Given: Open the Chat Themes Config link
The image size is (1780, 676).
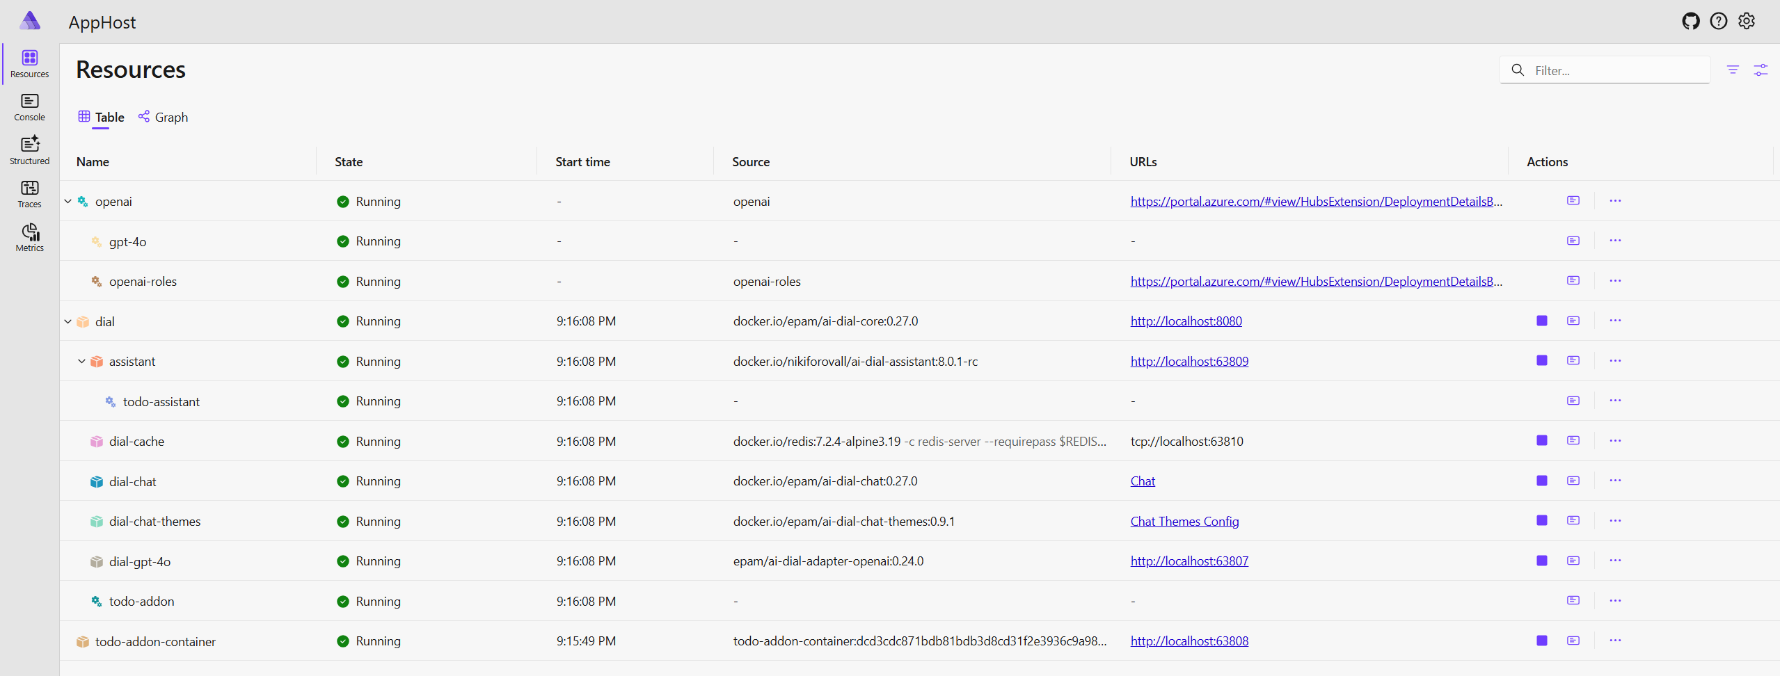Looking at the screenshot, I should [x=1184, y=521].
